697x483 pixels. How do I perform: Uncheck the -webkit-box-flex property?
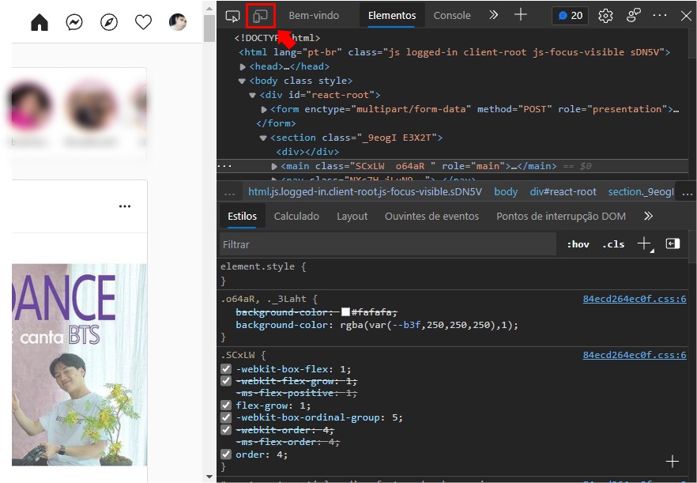226,368
